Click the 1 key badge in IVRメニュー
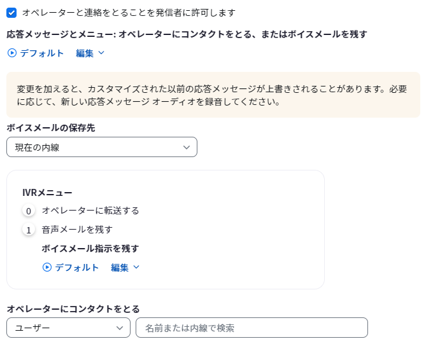The image size is (426, 346). [x=29, y=230]
